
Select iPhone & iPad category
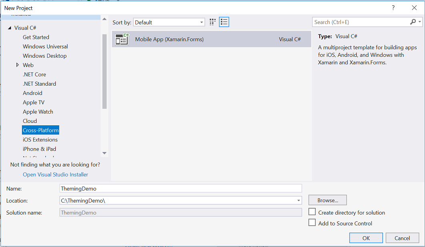[x=39, y=149]
